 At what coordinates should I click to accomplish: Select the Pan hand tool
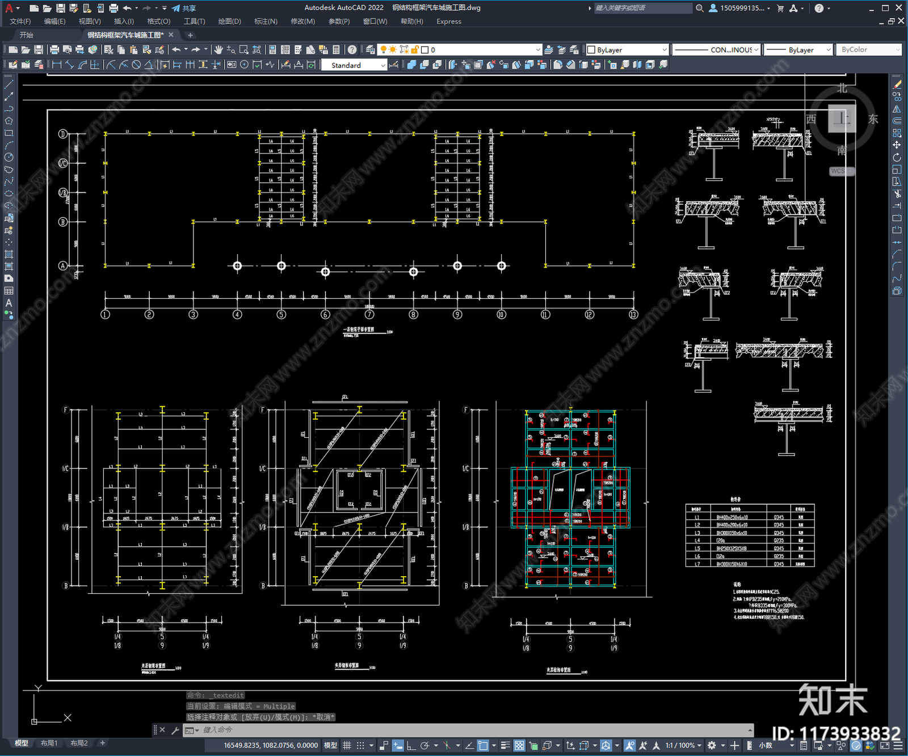(218, 50)
